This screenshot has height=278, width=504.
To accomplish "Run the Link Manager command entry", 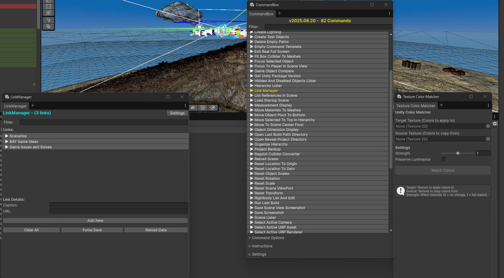I will point(266,91).
